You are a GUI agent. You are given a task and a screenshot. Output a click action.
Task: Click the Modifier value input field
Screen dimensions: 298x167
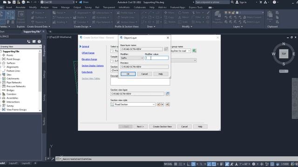[x=156, y=58]
